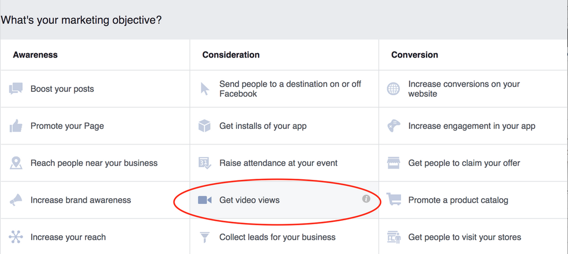Click the map pin icon for local reach
This screenshot has height=254, width=568.
click(x=16, y=163)
